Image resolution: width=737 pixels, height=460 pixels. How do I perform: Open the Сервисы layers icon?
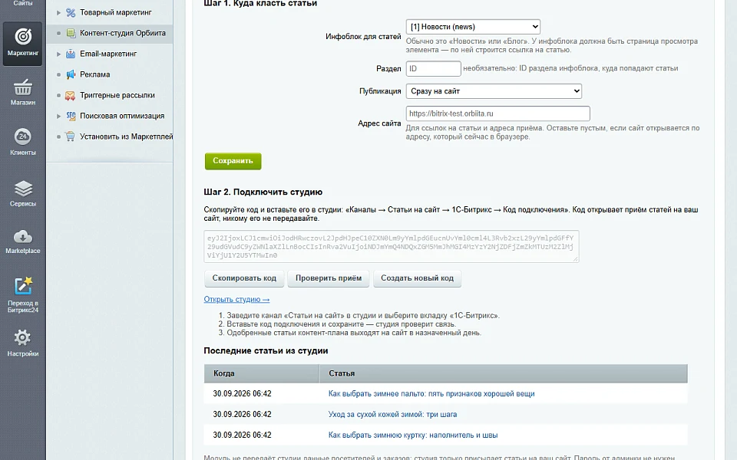click(x=22, y=189)
